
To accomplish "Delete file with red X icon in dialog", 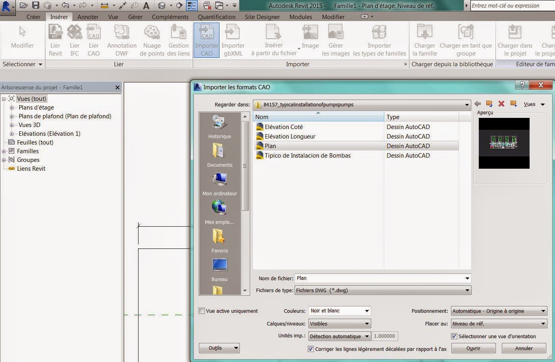I will (x=501, y=104).
